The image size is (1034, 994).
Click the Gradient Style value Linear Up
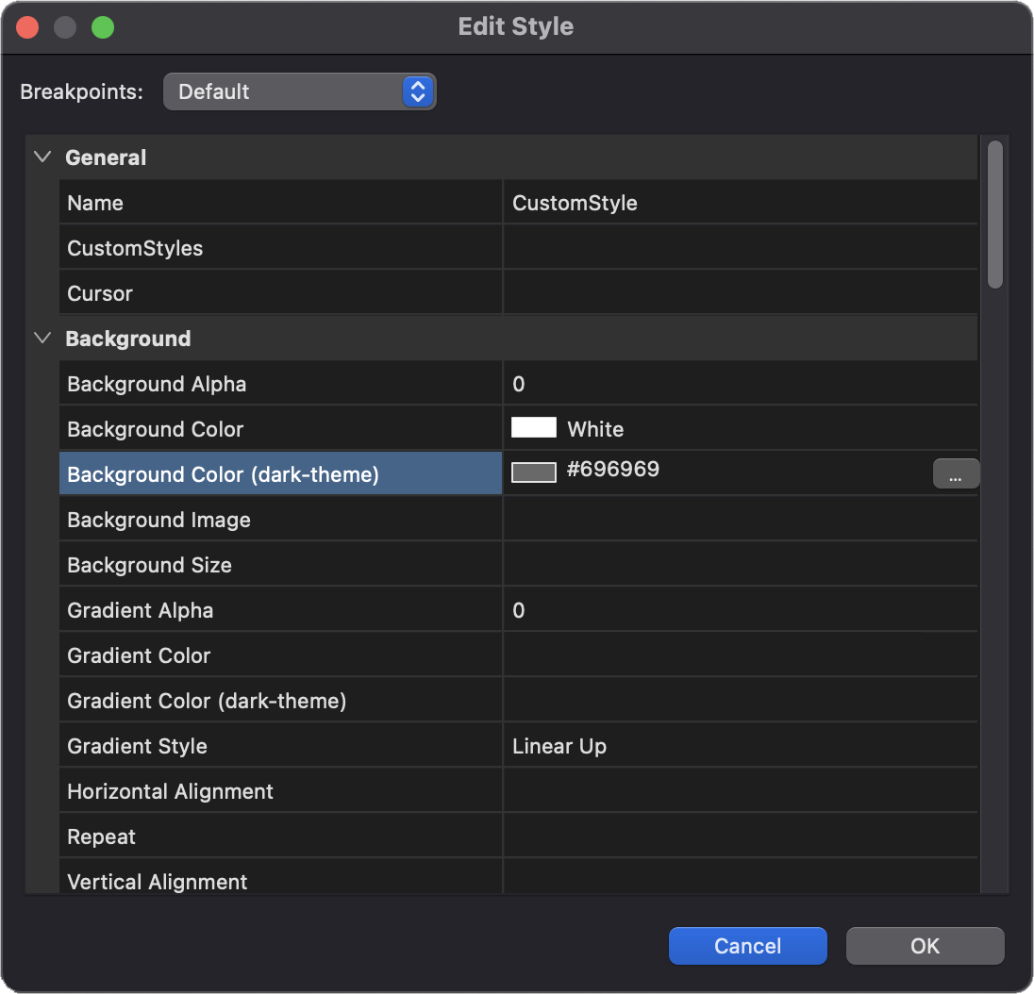point(739,746)
